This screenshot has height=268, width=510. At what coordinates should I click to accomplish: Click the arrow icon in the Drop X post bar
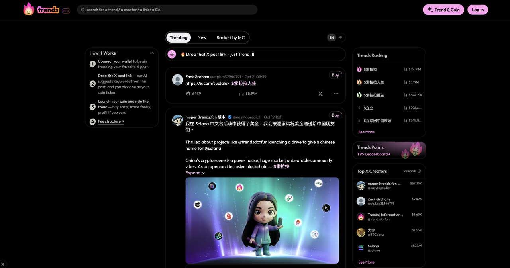click(172, 54)
